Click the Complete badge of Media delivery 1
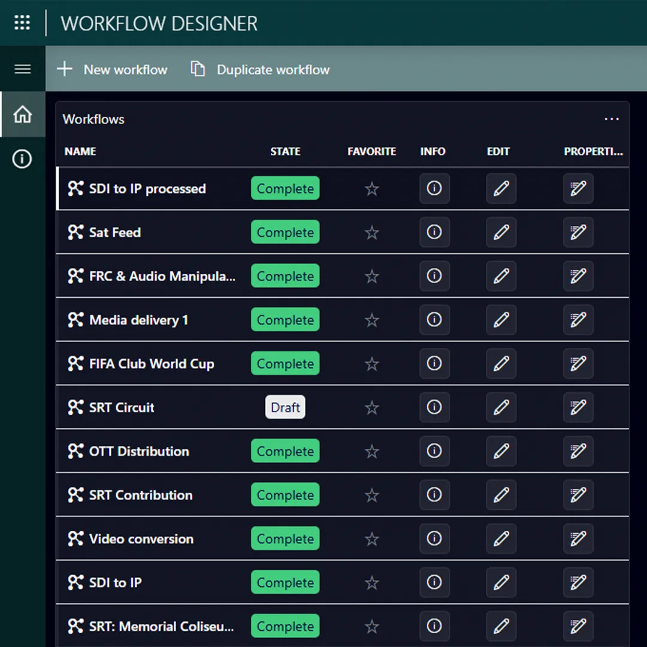Image resolution: width=647 pixels, height=647 pixels. [x=285, y=319]
